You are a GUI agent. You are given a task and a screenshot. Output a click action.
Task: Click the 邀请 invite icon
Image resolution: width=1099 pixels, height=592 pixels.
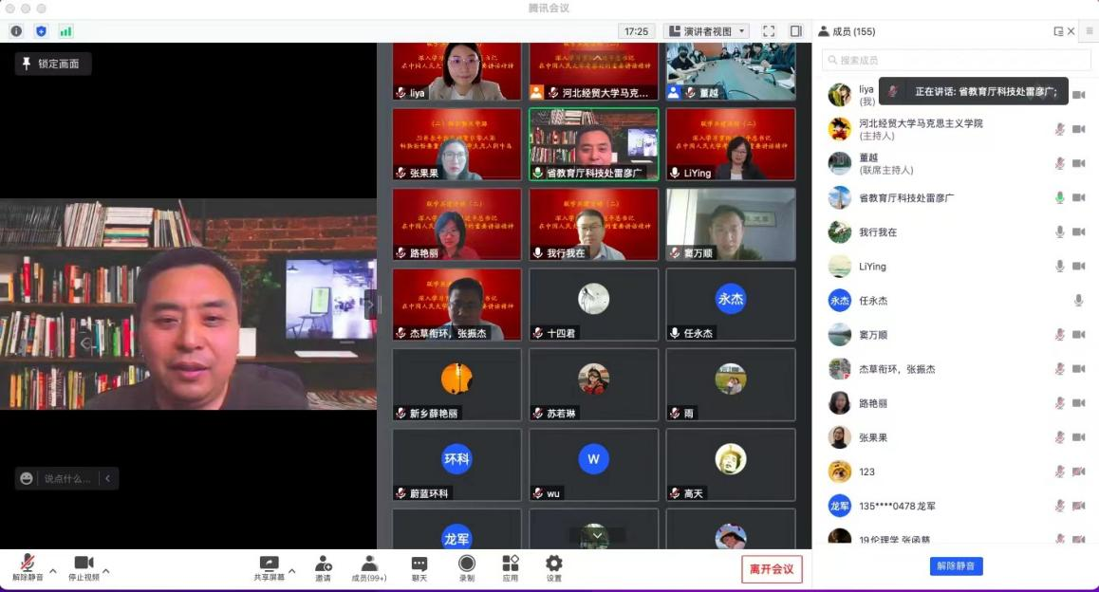[x=324, y=566]
